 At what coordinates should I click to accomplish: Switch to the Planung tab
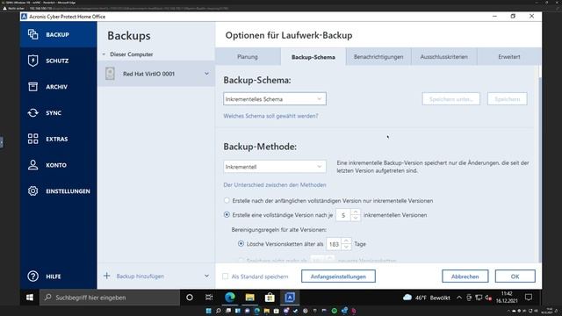click(x=248, y=56)
